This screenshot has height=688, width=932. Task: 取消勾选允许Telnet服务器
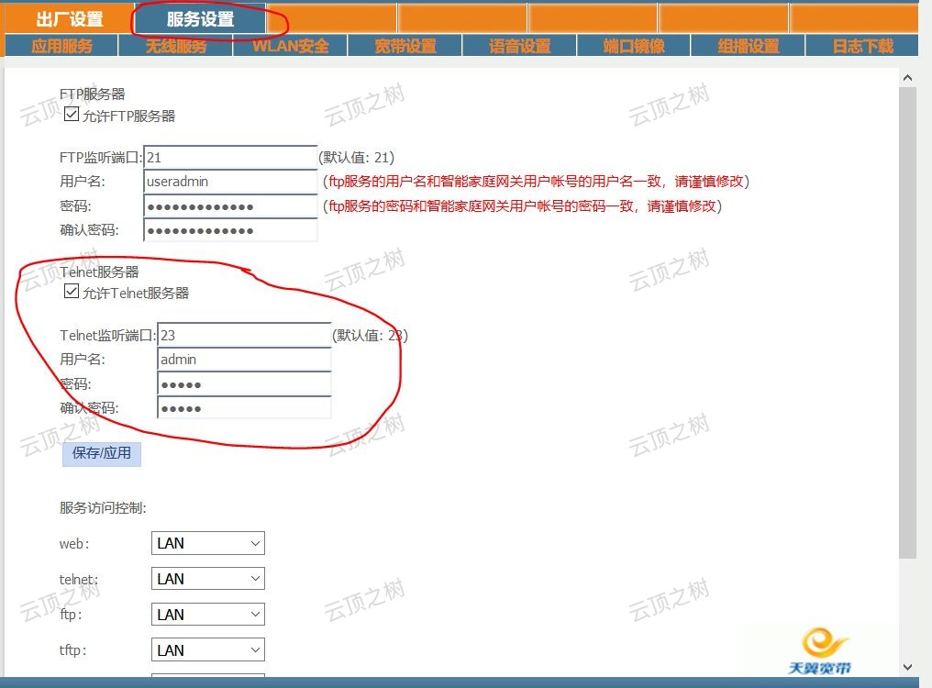(x=72, y=291)
